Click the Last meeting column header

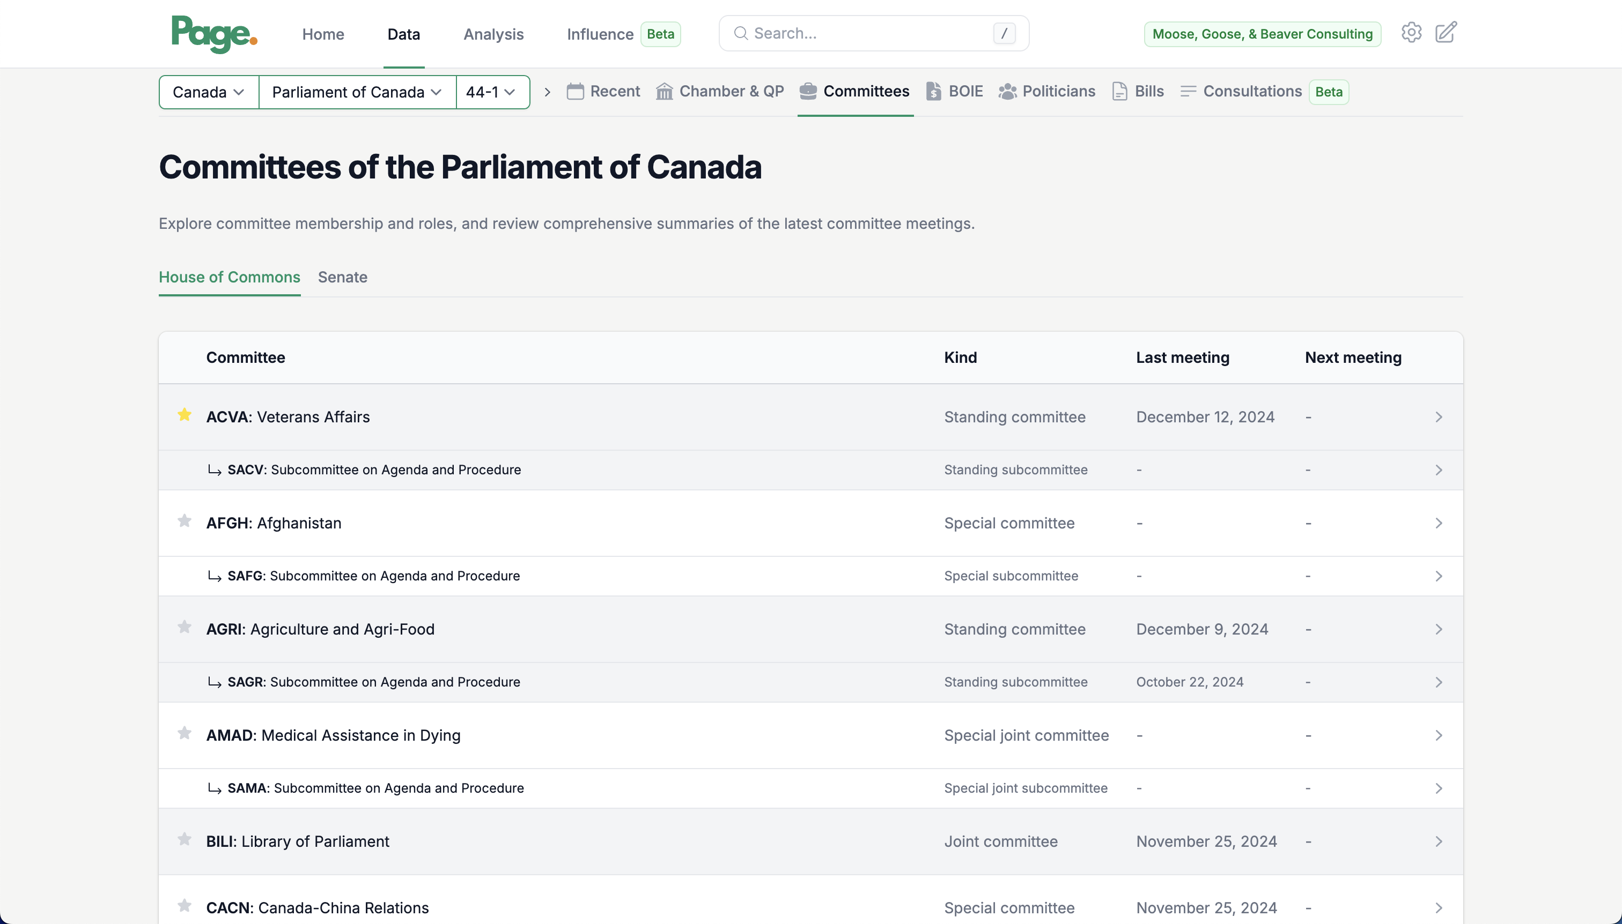click(x=1183, y=358)
